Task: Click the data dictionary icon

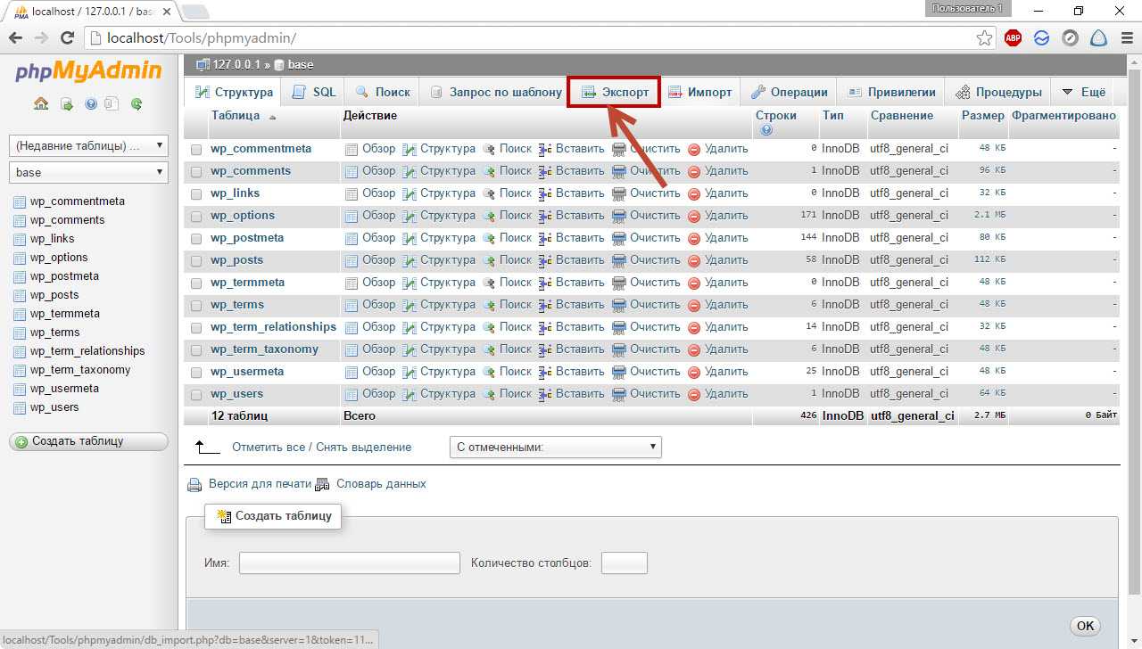Action: (x=322, y=484)
